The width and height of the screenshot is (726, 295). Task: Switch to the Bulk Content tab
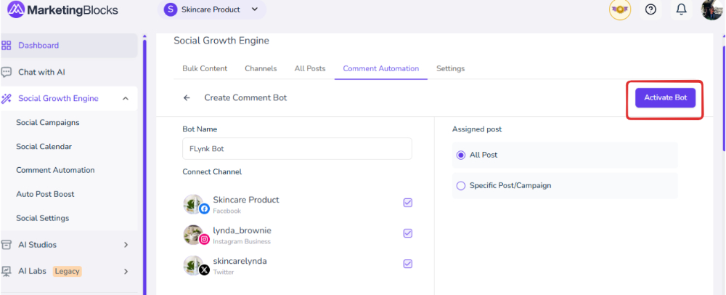[x=205, y=68]
